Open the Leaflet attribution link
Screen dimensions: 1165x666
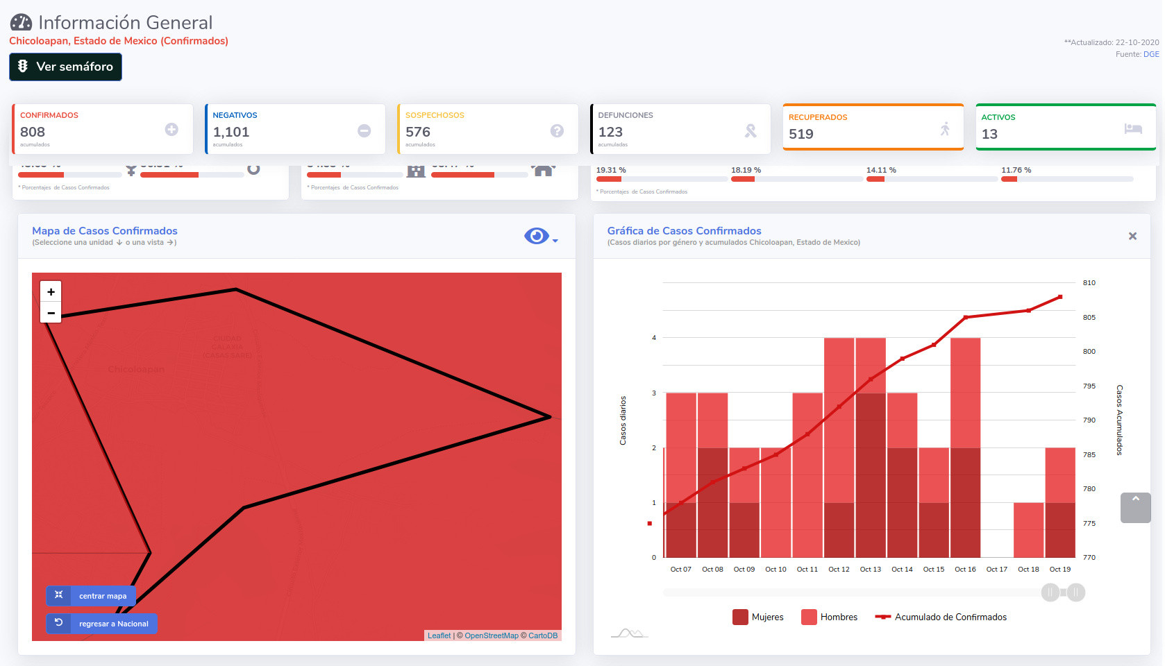coord(439,635)
